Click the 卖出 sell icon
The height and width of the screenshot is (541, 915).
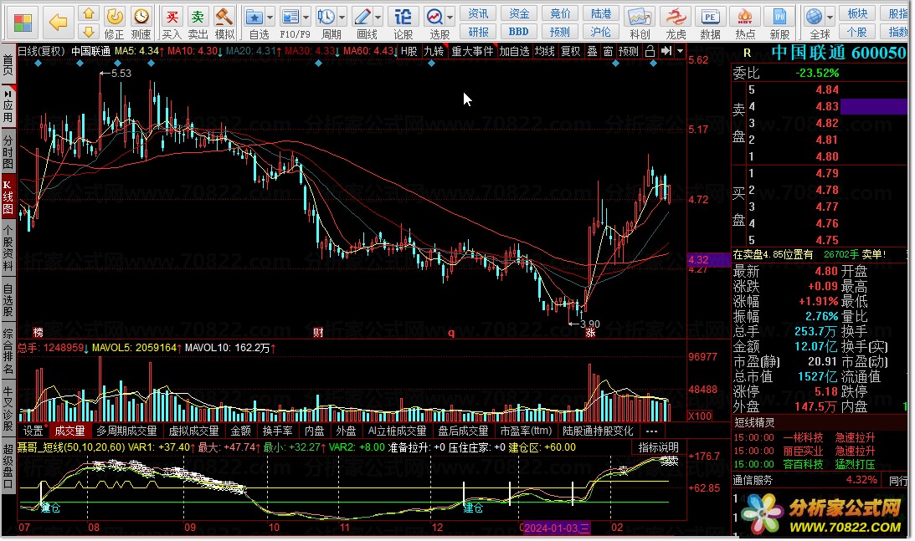click(198, 17)
